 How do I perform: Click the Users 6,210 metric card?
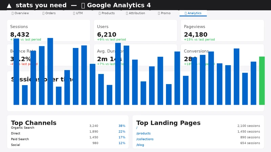135,30
